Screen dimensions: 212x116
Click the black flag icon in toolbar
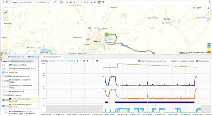(91, 2)
